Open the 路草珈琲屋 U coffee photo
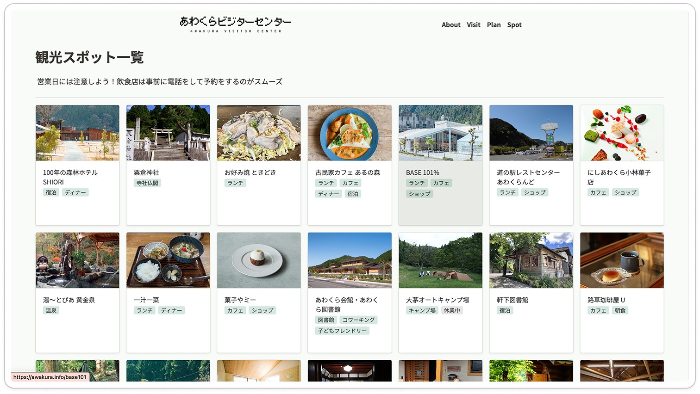 [x=622, y=260]
